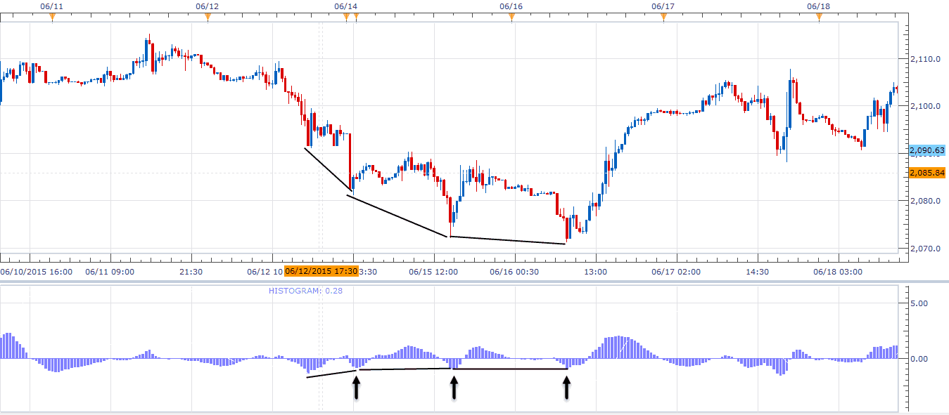Viewport: 949px width, 415px height.
Task: Click the blue 2,090.63 price label
Action: coord(926,150)
